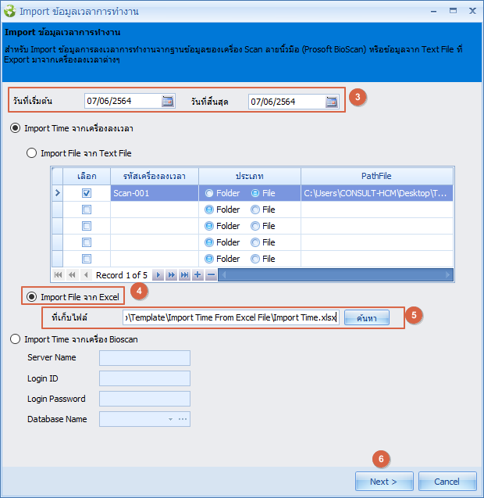Close the Import window
Viewport: 484px width, 498px height.
pyautogui.click(x=472, y=11)
